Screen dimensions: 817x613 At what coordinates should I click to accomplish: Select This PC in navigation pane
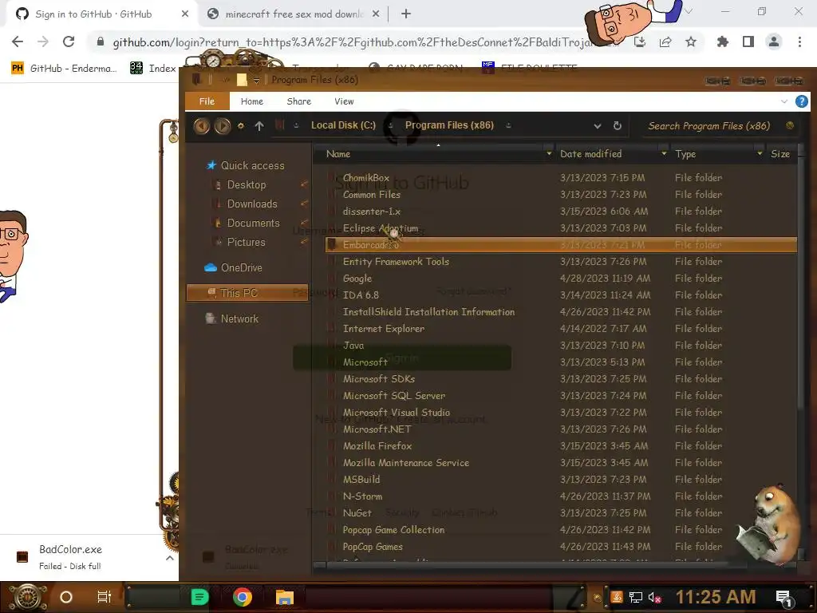[x=247, y=293]
